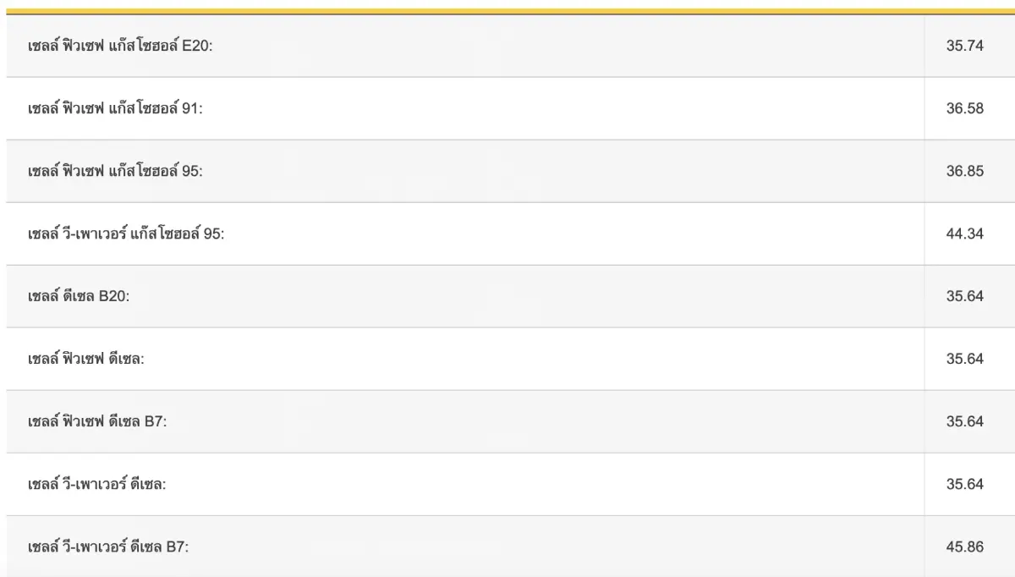Click the เชลล์ ฟิวเซฟ ดีเซล B7 label
The height and width of the screenshot is (577, 1015).
point(97,421)
